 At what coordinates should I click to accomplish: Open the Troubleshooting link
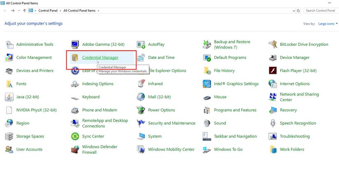295,136
